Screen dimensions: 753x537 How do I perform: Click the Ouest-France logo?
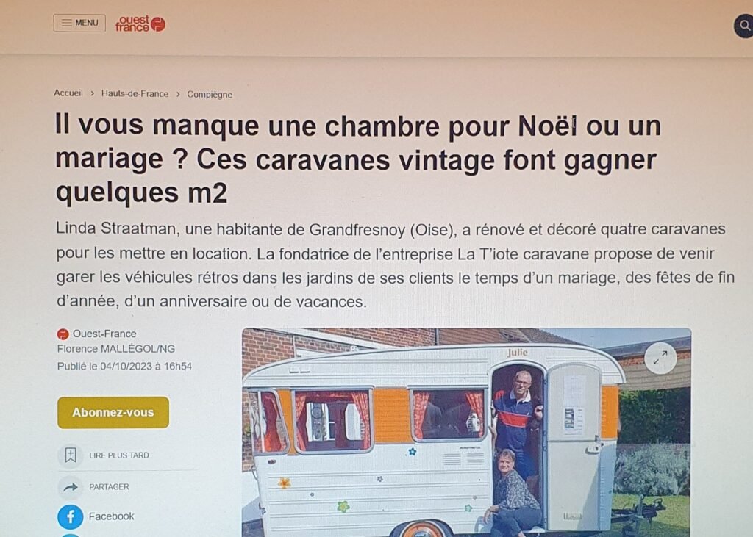tap(140, 24)
